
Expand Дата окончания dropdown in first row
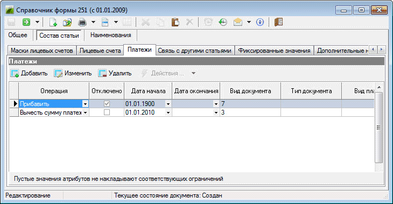[x=216, y=104]
